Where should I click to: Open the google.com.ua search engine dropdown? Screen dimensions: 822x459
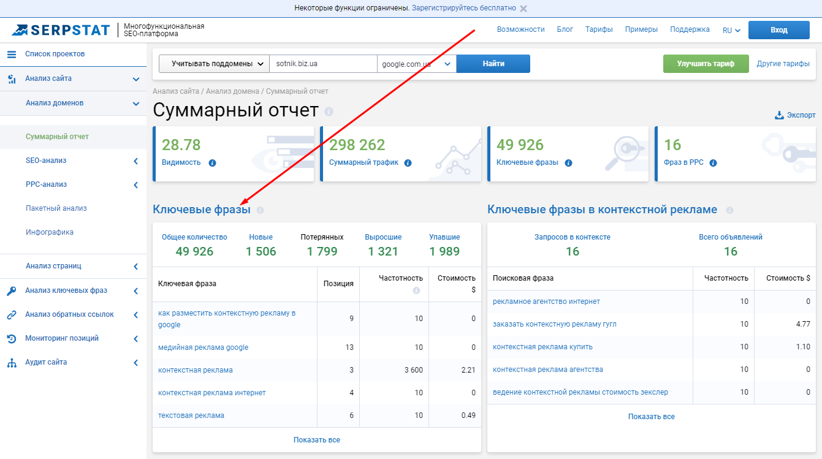click(x=417, y=64)
